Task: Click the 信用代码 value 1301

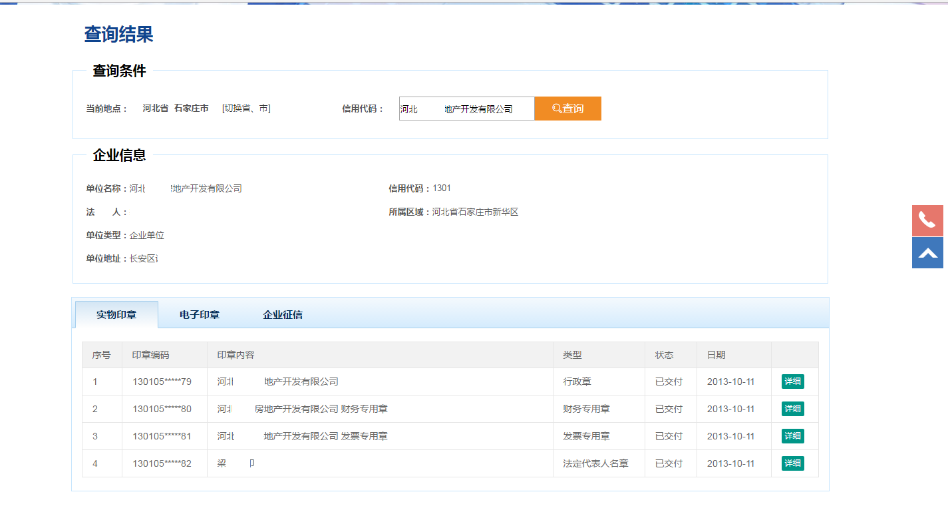Action: pos(442,188)
